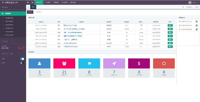Collapse the GENERAL settings section chevron

[x=24, y=54]
